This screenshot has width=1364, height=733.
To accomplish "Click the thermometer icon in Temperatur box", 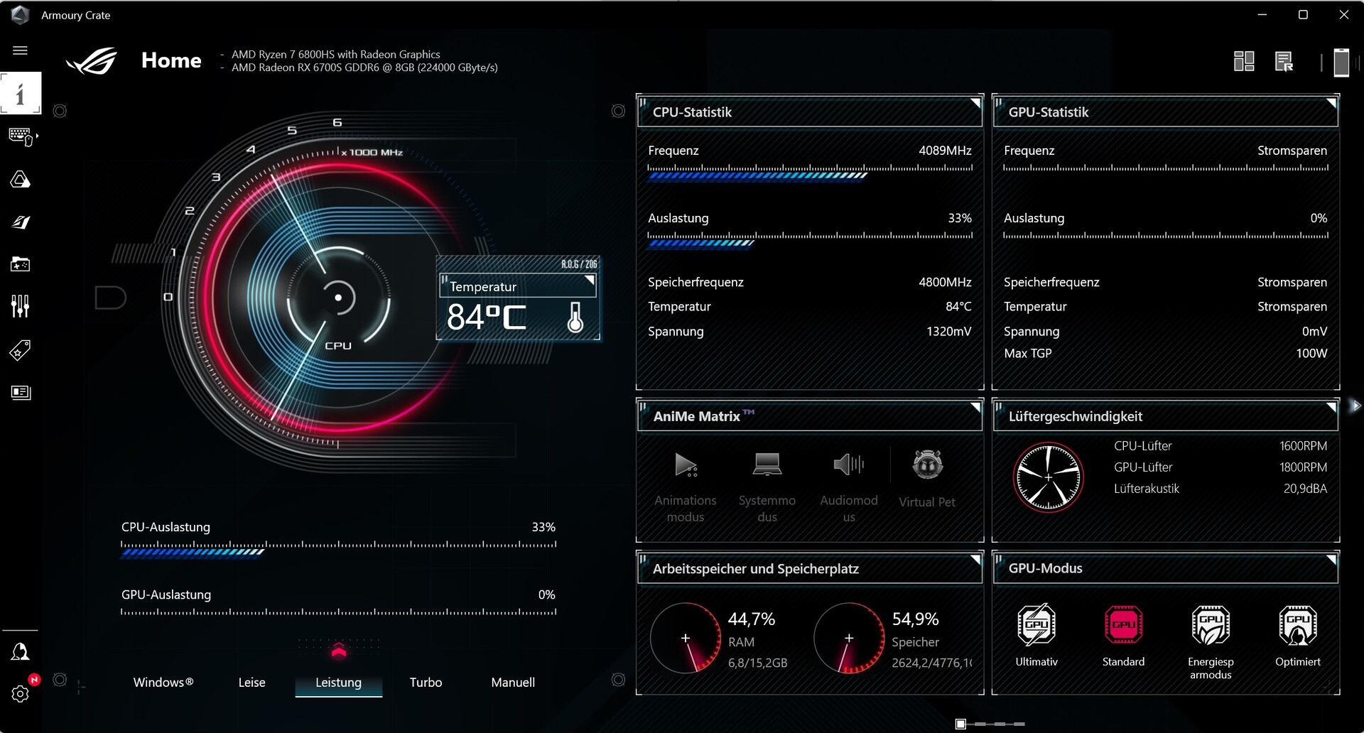I will [575, 317].
